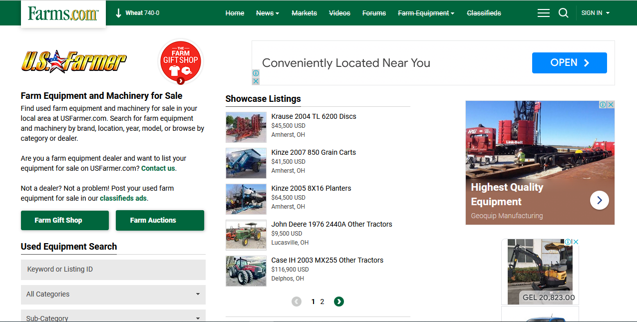Open the hamburger menu icon
This screenshot has height=322, width=637.
tap(544, 13)
